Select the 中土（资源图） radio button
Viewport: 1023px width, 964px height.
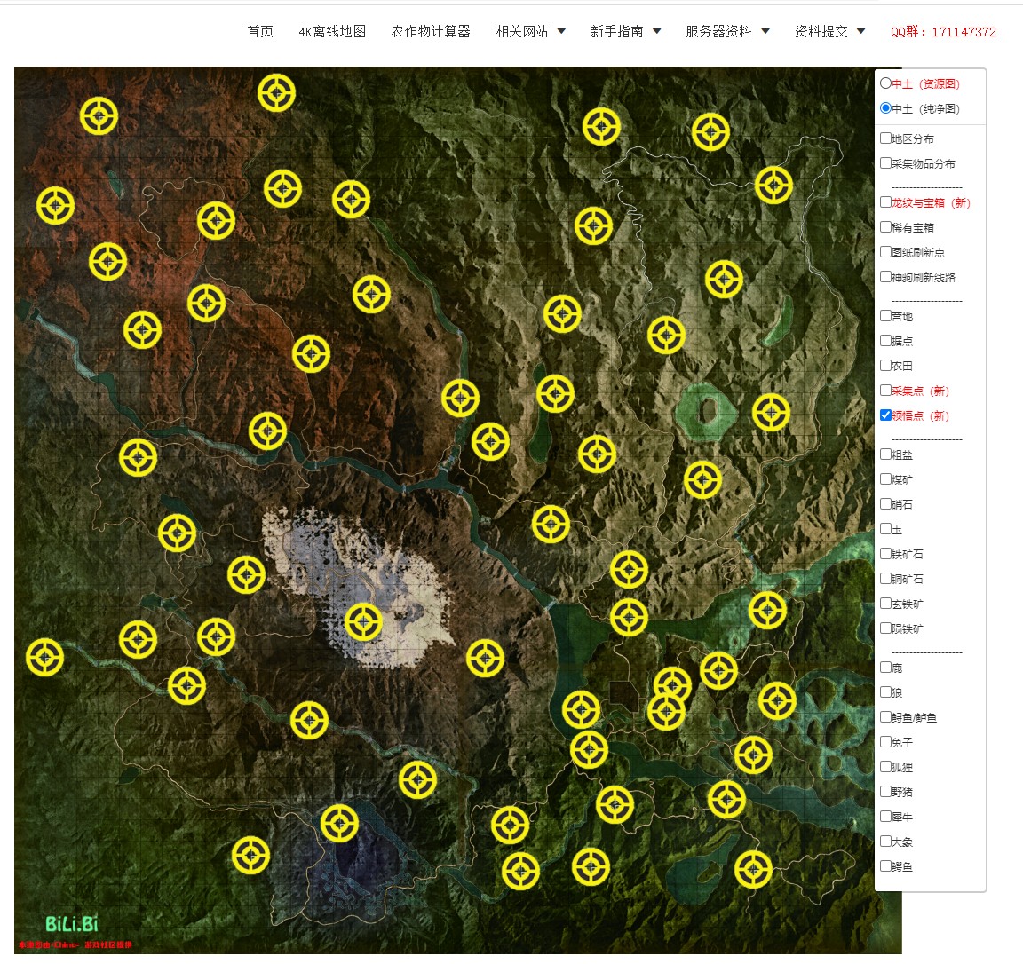(885, 83)
